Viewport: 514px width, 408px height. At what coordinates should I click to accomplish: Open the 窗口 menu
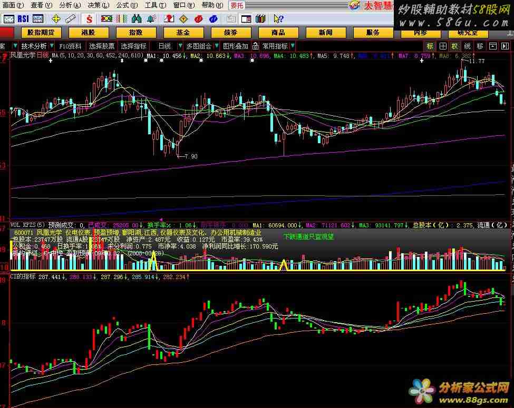pos(184,5)
